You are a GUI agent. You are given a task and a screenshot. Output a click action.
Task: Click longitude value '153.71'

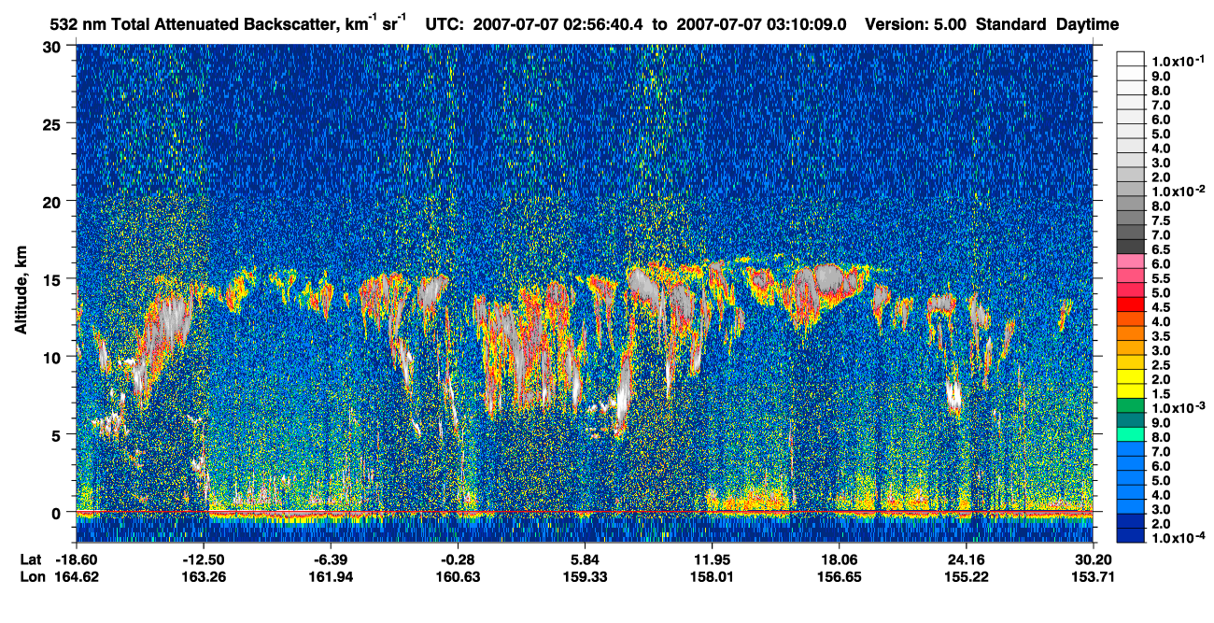coord(1094,576)
